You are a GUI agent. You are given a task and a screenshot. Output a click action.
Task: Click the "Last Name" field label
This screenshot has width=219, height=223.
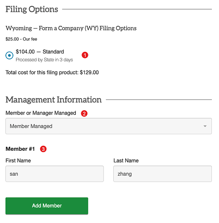pyautogui.click(x=126, y=161)
